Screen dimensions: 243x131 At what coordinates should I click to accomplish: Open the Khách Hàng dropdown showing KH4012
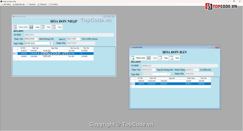(197, 70)
